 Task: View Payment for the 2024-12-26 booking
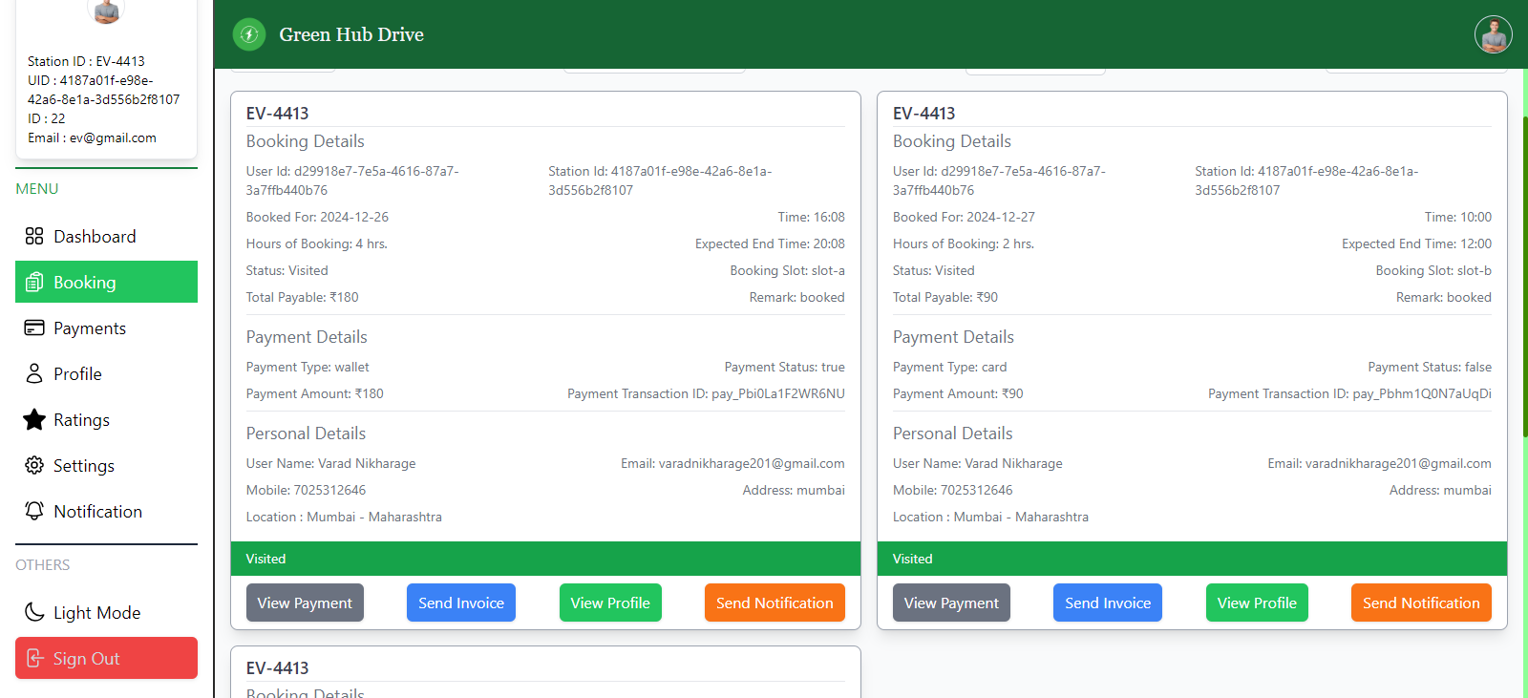(305, 603)
